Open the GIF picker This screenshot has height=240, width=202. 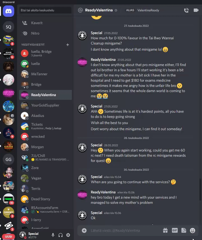175,230
